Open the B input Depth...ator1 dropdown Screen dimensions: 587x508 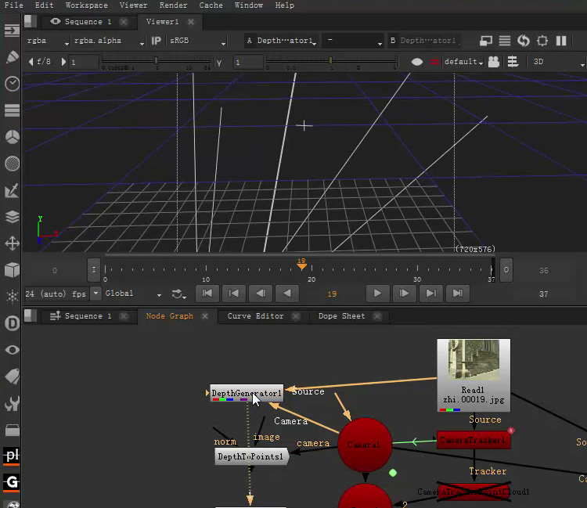pyautogui.click(x=425, y=41)
